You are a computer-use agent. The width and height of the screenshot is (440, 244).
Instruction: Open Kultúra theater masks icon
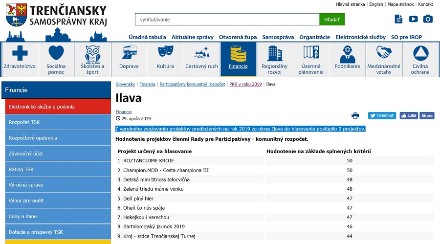(165, 52)
